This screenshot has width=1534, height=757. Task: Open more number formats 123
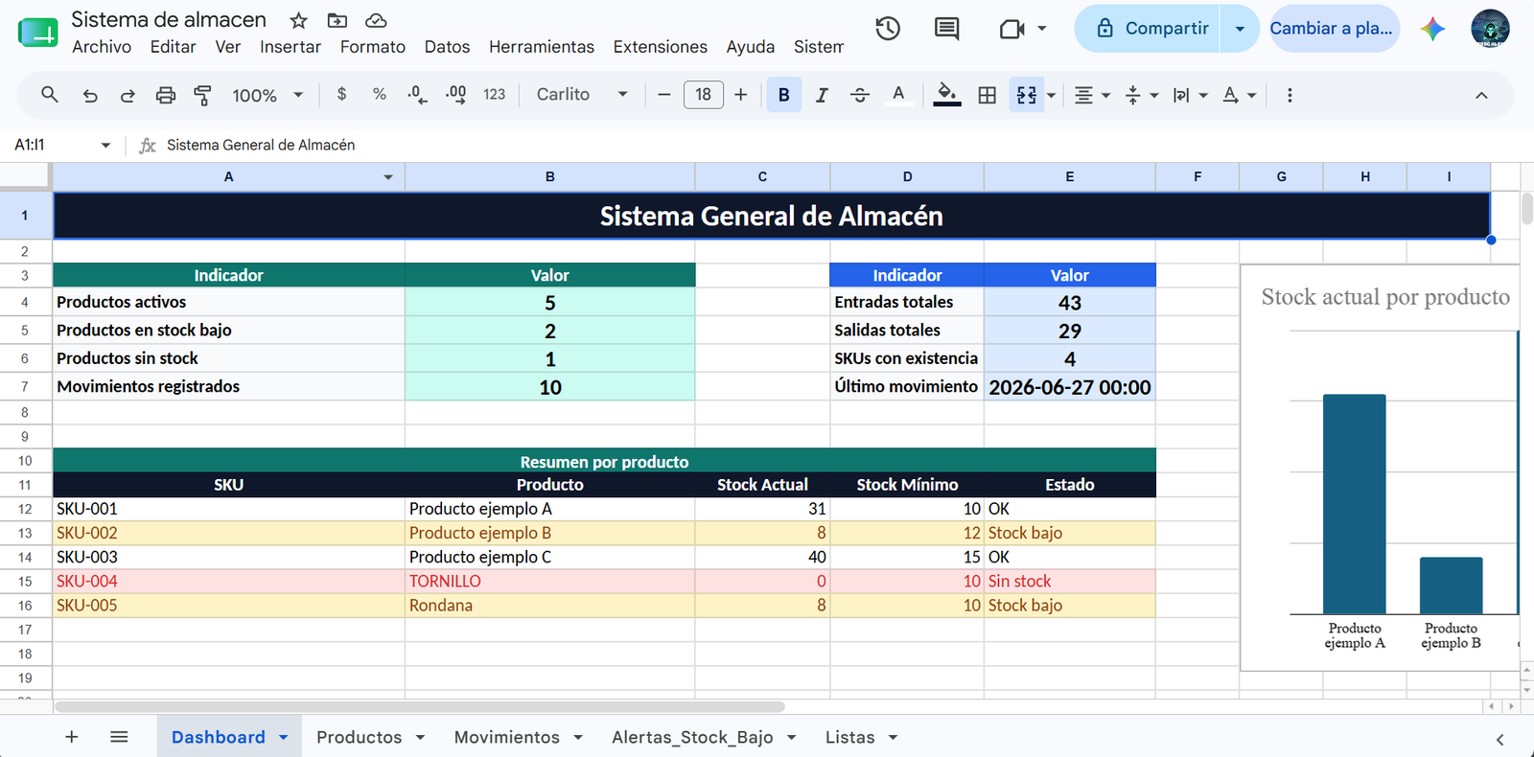(495, 94)
